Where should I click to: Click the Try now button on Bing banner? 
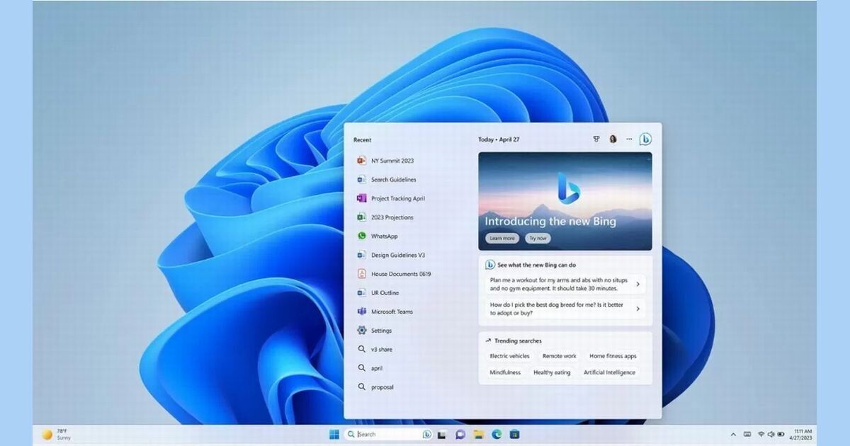pos(538,239)
